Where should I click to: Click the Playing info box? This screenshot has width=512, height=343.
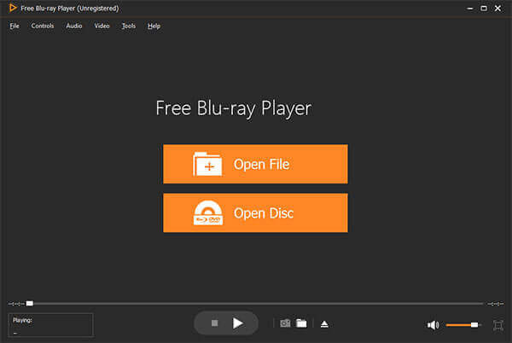click(x=50, y=324)
